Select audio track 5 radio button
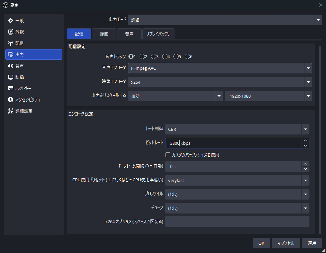This screenshot has width=326, height=253. (x=176, y=56)
